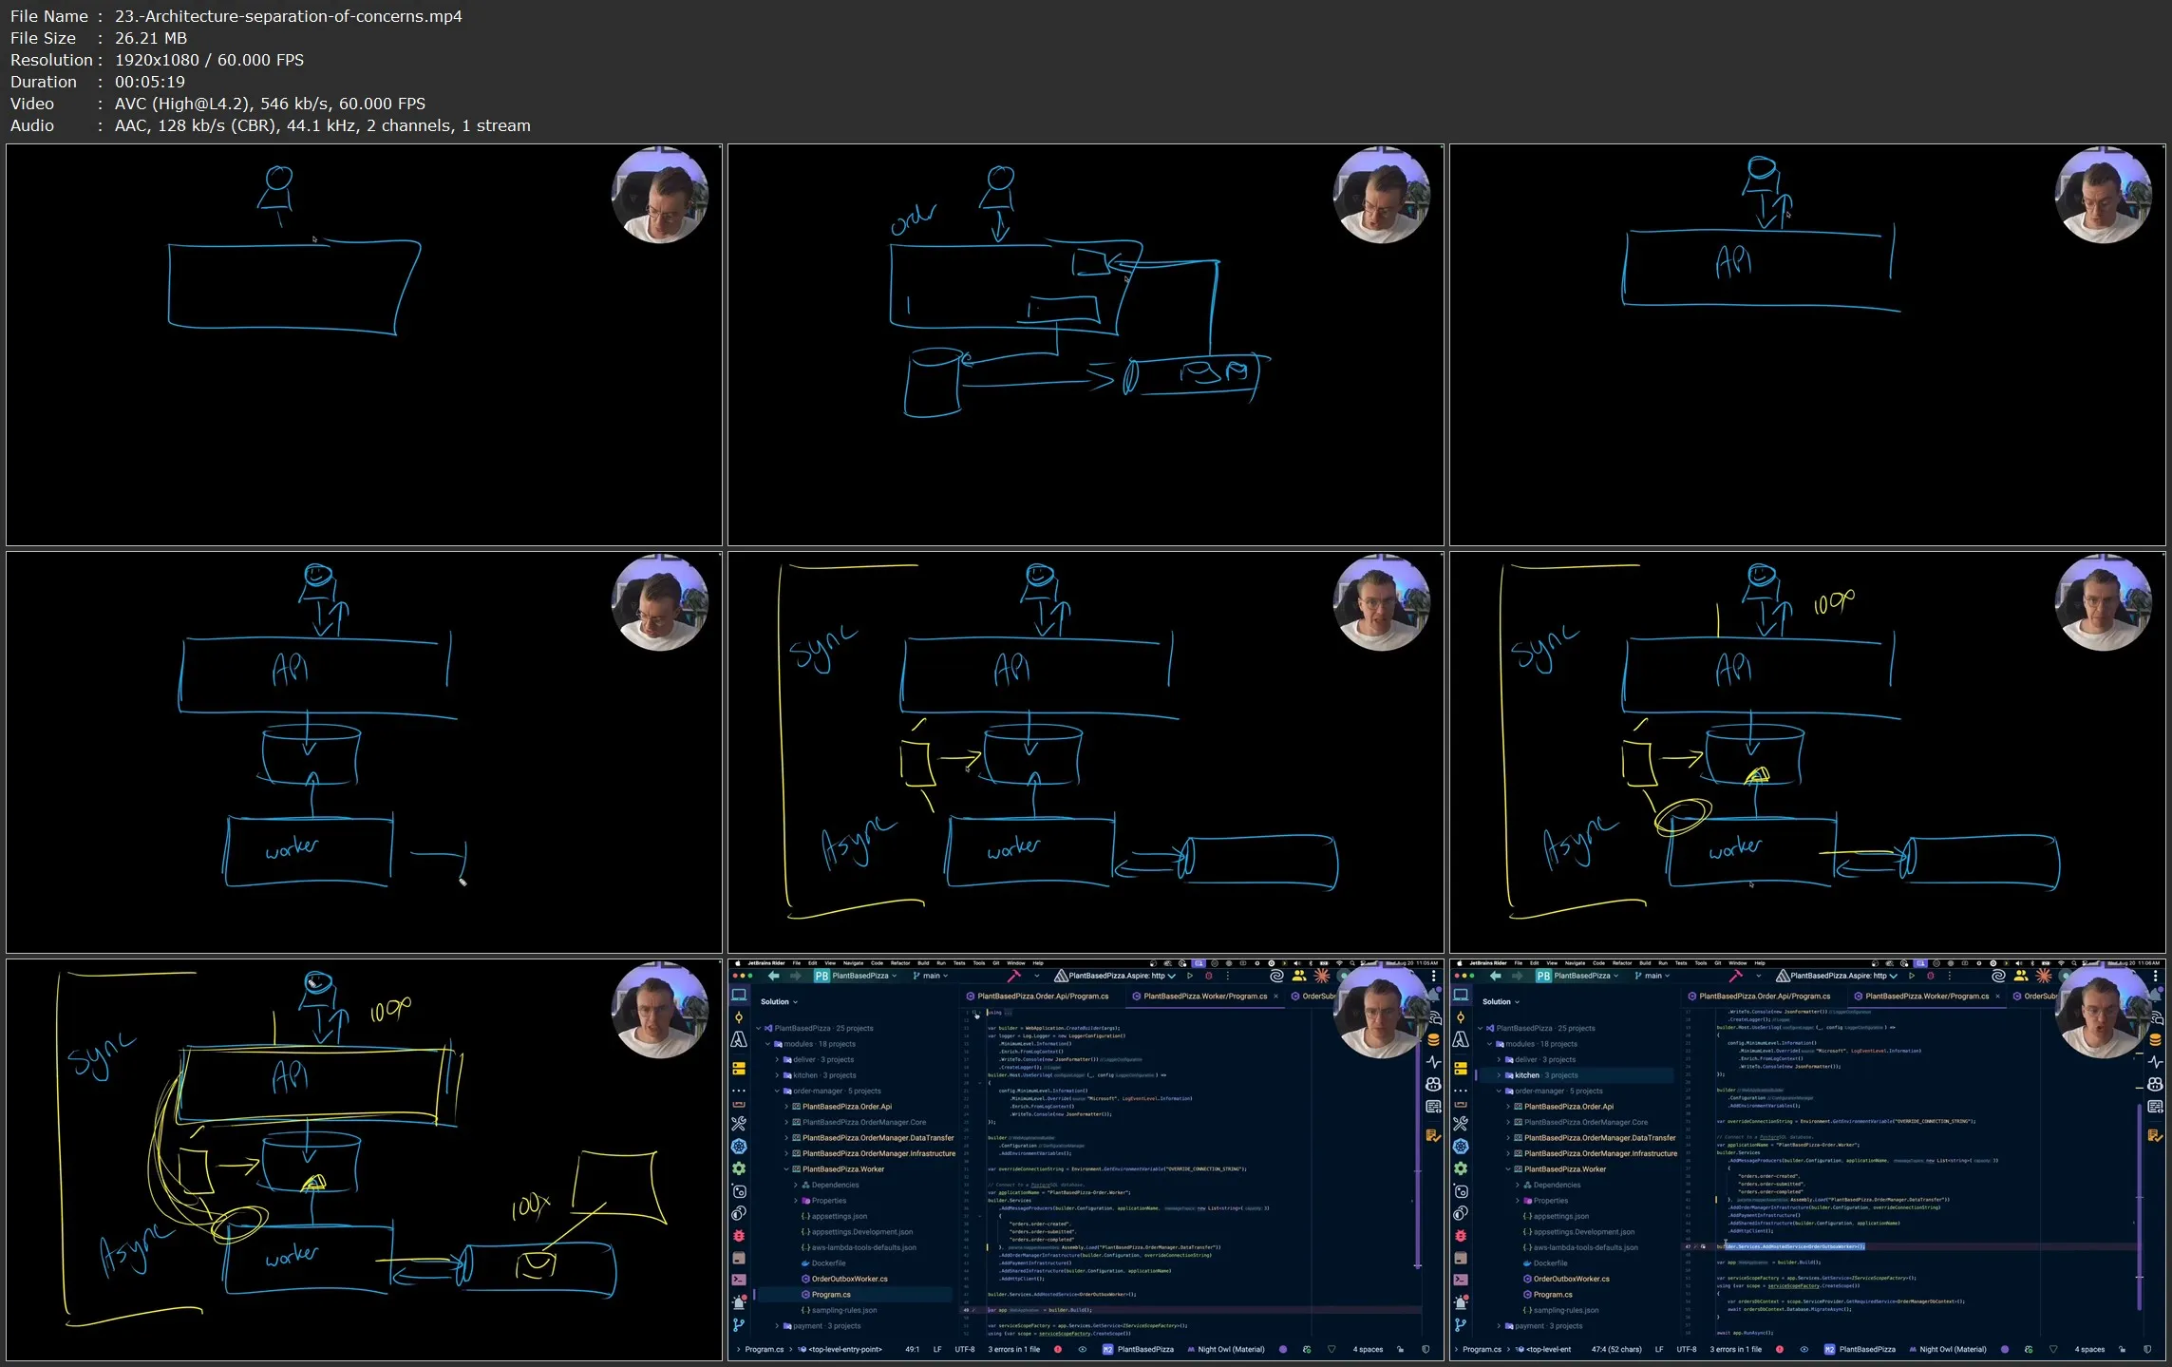Screen dimensions: 2172x1367
Task: Open the Kubernetes helm-wheel tool window in last frame
Action: click(x=1461, y=1147)
